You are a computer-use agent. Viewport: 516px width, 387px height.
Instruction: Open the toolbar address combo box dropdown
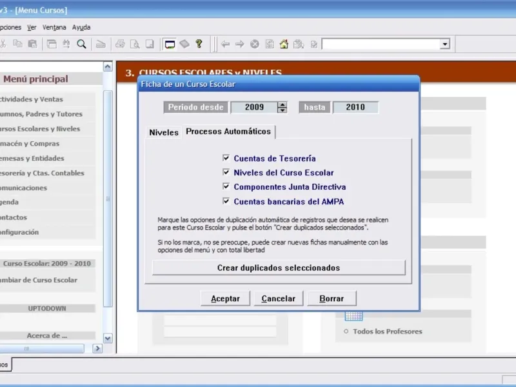point(444,44)
